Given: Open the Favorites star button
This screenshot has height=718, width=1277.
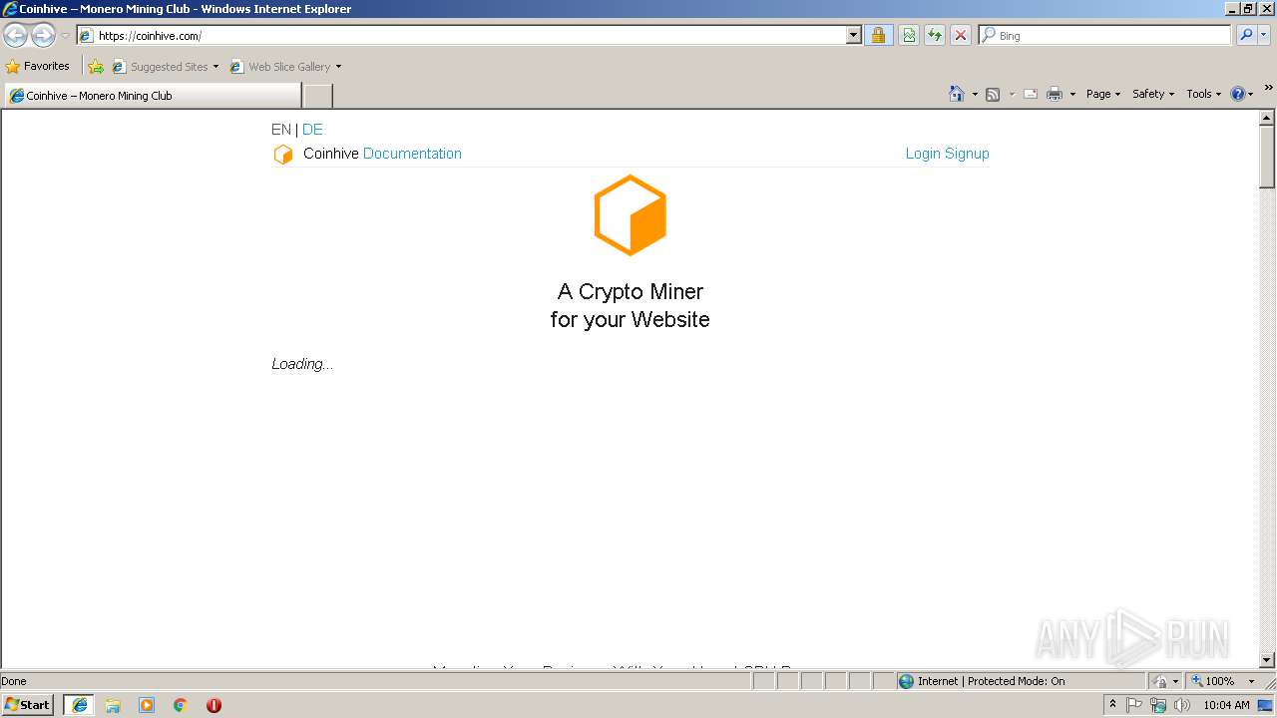Looking at the screenshot, I should point(38,67).
